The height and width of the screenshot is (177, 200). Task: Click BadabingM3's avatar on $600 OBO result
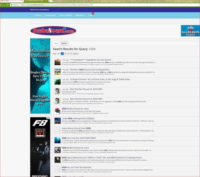point(57,140)
